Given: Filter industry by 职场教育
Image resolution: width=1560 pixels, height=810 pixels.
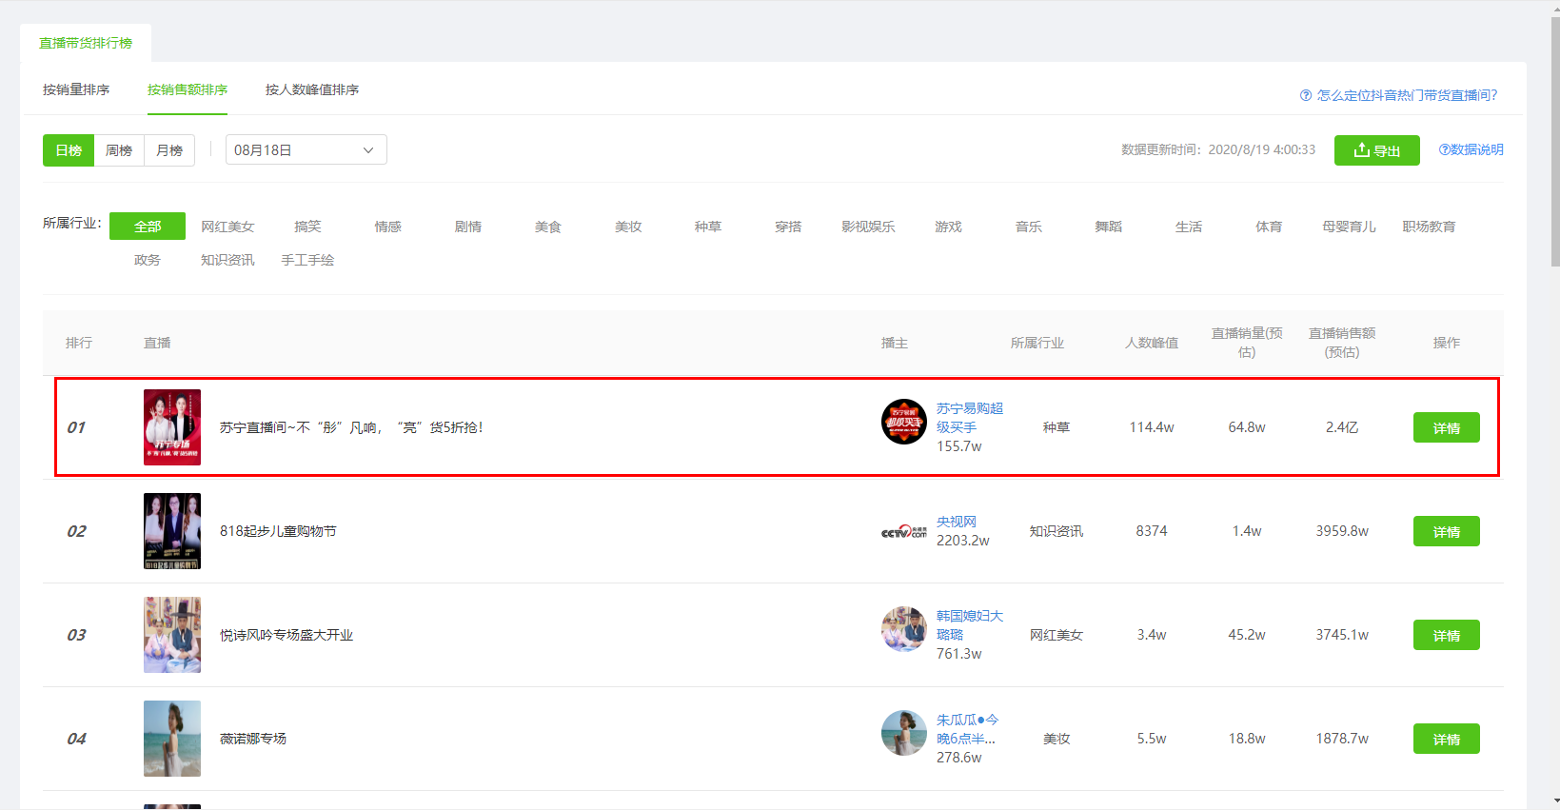Looking at the screenshot, I should click(1429, 227).
